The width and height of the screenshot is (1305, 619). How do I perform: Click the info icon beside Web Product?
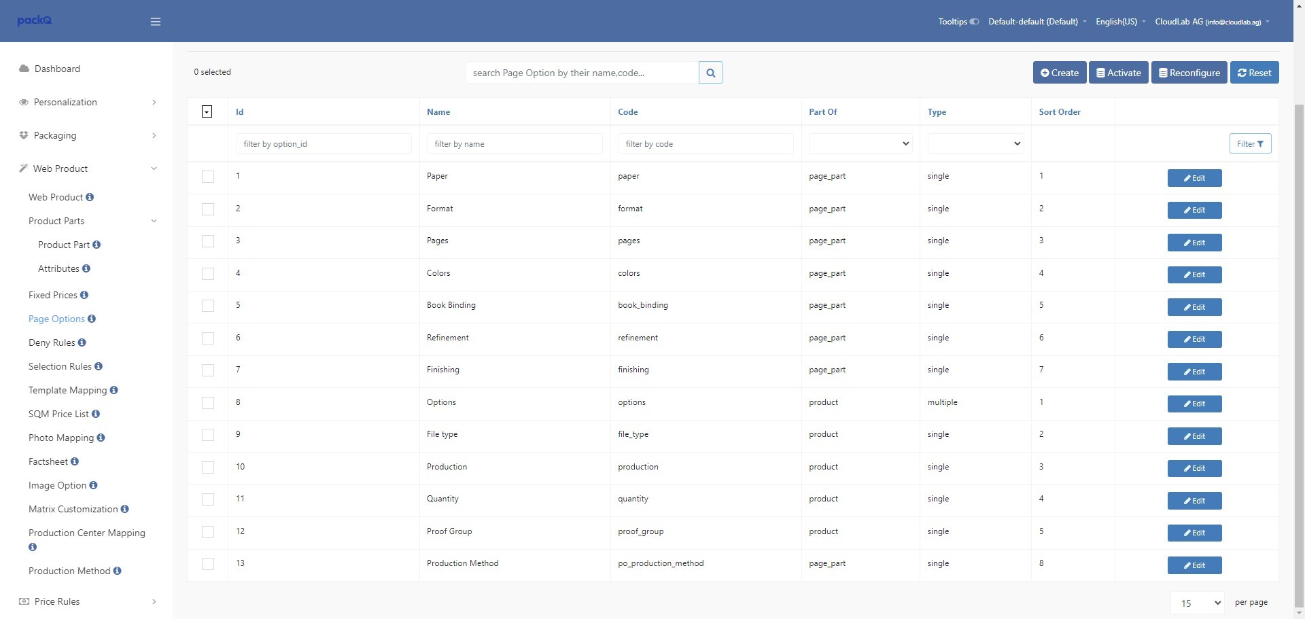tap(90, 197)
